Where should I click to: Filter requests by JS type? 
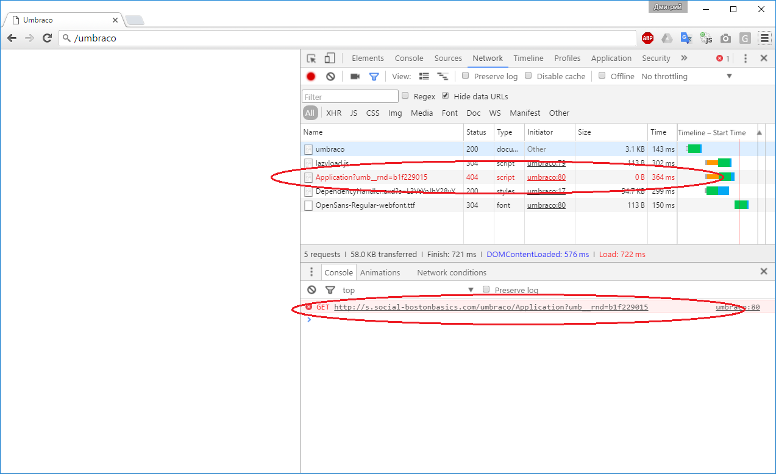(354, 113)
